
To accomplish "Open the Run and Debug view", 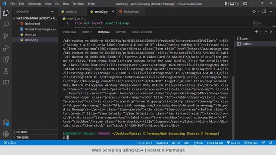I will (6, 48).
